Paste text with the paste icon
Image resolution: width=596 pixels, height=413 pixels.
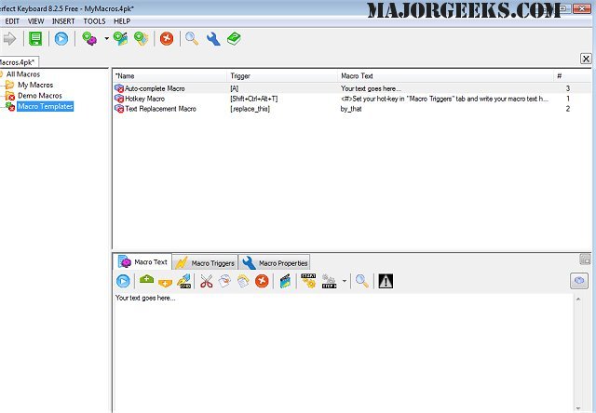[x=243, y=281]
